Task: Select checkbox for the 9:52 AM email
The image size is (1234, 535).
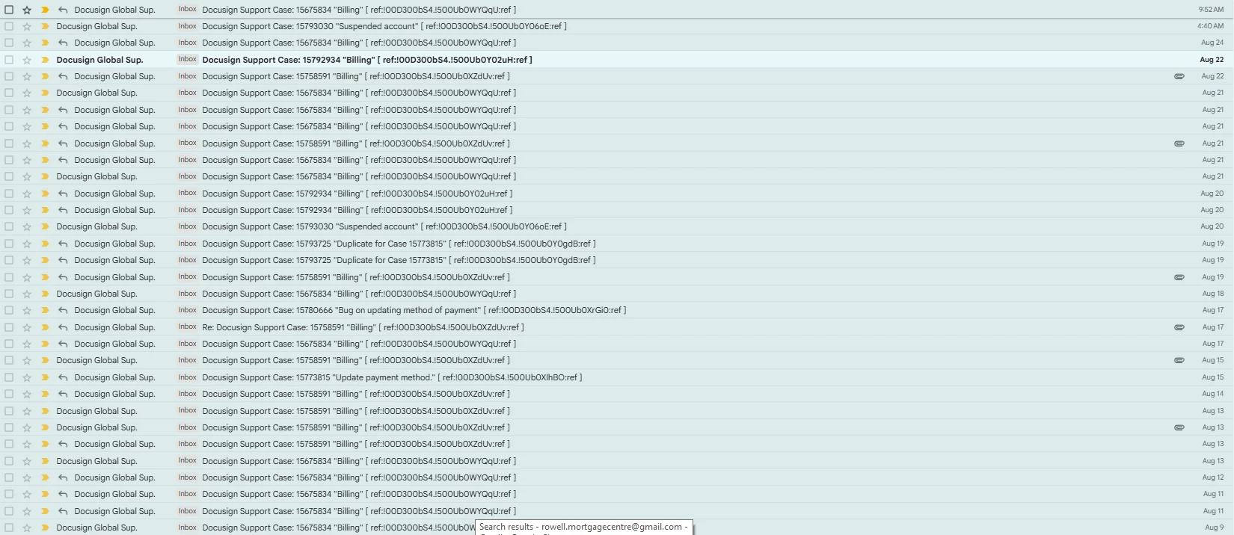Action: click(x=9, y=10)
